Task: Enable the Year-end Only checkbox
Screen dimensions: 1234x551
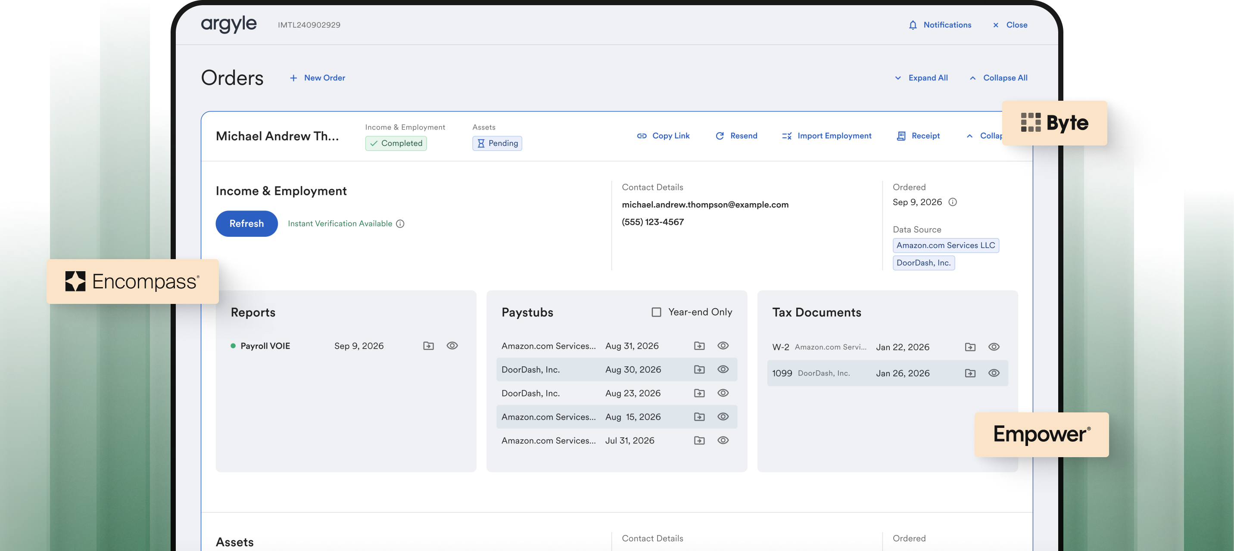Action: [656, 312]
